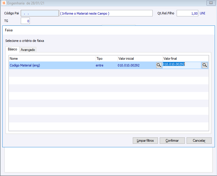217x176 pixels.
Task: Click the Tipo column header
Action: pyautogui.click(x=107, y=59)
